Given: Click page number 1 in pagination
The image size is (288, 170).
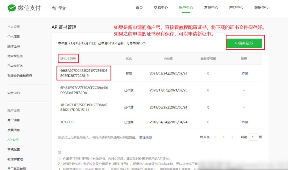Looking at the screenshot, I should 224,137.
